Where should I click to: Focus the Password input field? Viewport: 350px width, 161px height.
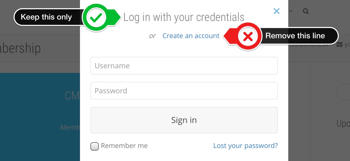[184, 91]
